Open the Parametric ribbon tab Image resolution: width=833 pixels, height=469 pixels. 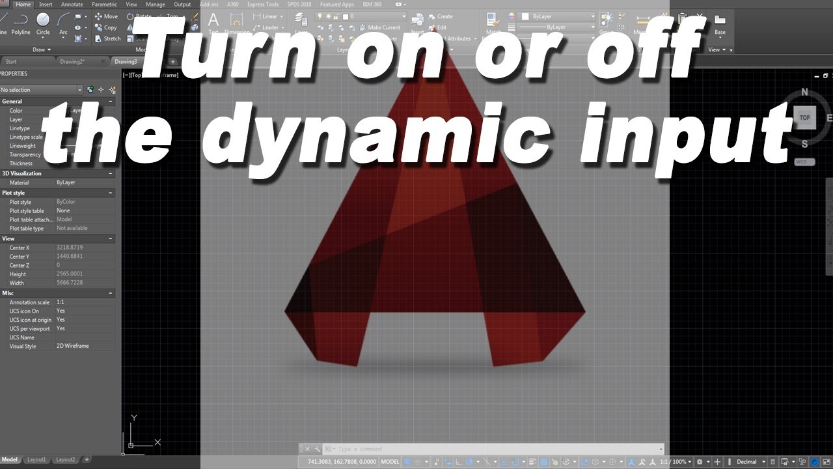tap(104, 5)
